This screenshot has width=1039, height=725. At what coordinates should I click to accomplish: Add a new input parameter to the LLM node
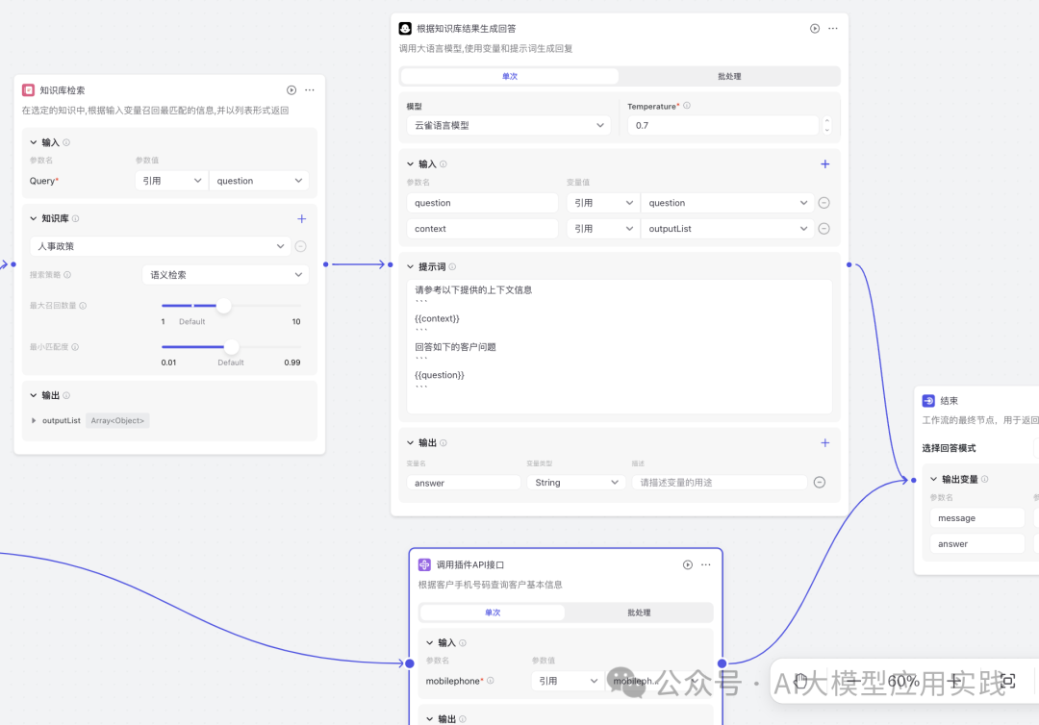pyautogui.click(x=824, y=164)
